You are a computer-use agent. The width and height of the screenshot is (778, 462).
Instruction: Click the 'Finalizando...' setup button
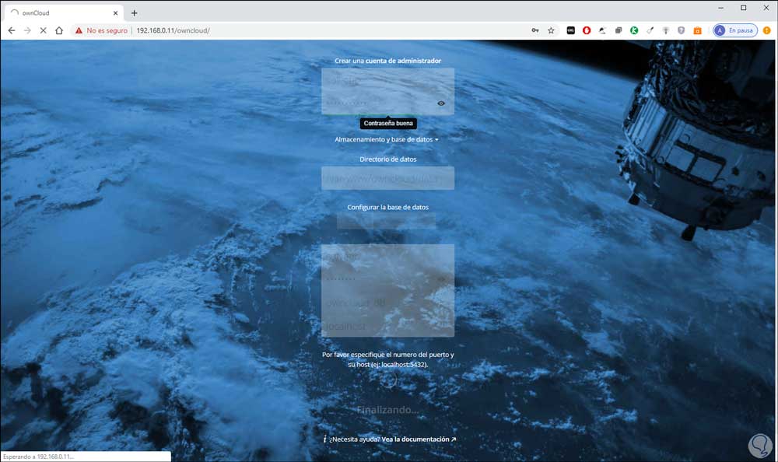pyautogui.click(x=387, y=410)
